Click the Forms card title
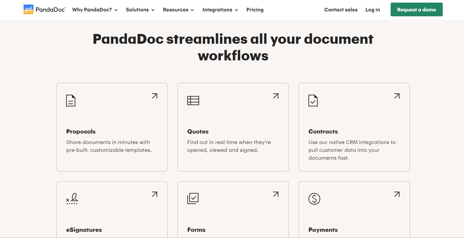This screenshot has width=464, height=238. (x=196, y=230)
